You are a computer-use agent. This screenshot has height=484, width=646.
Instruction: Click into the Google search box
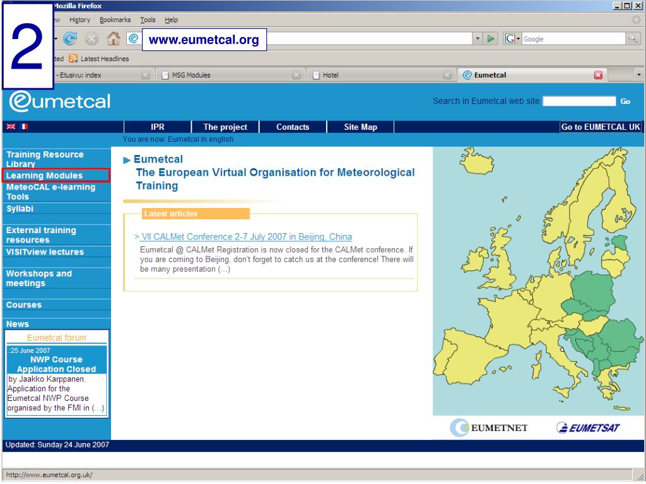(x=573, y=38)
